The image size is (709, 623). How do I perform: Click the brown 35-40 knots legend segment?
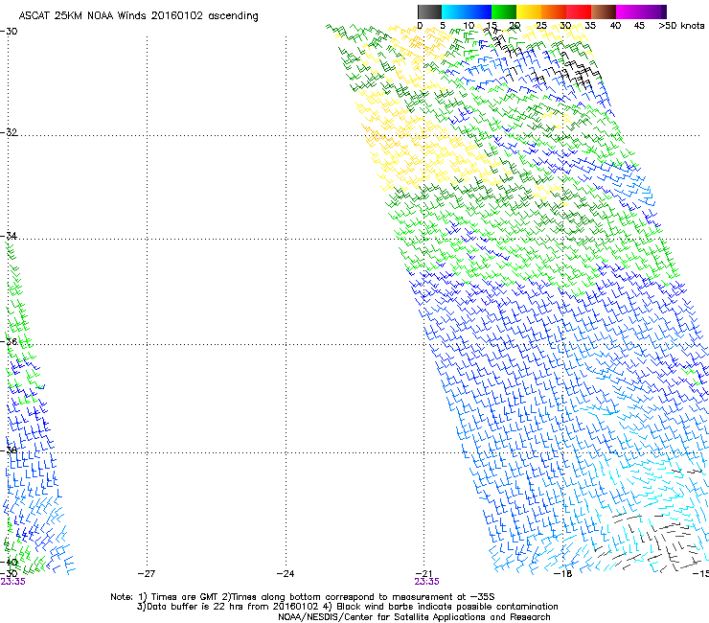604,12
